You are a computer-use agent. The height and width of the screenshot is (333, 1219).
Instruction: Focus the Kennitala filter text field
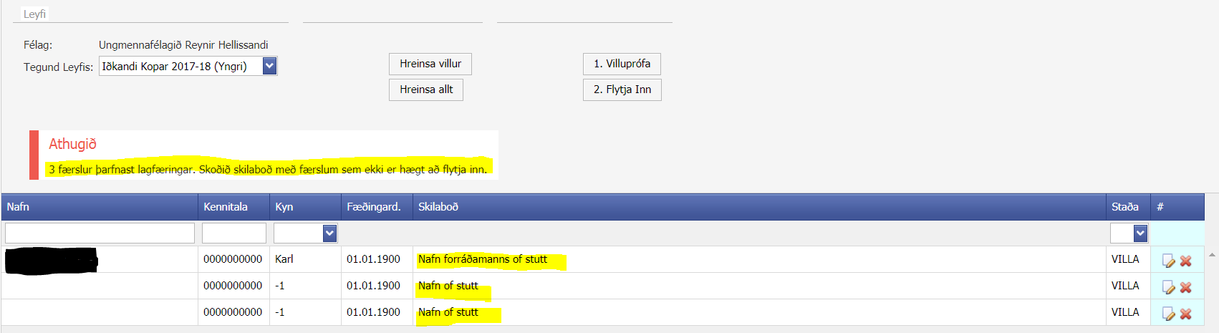tap(234, 233)
